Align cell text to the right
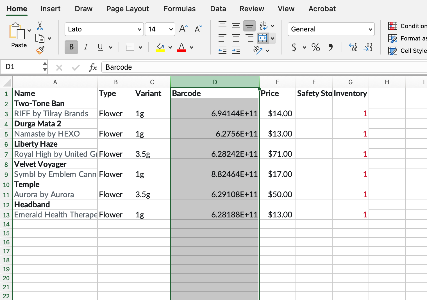 pos(249,38)
